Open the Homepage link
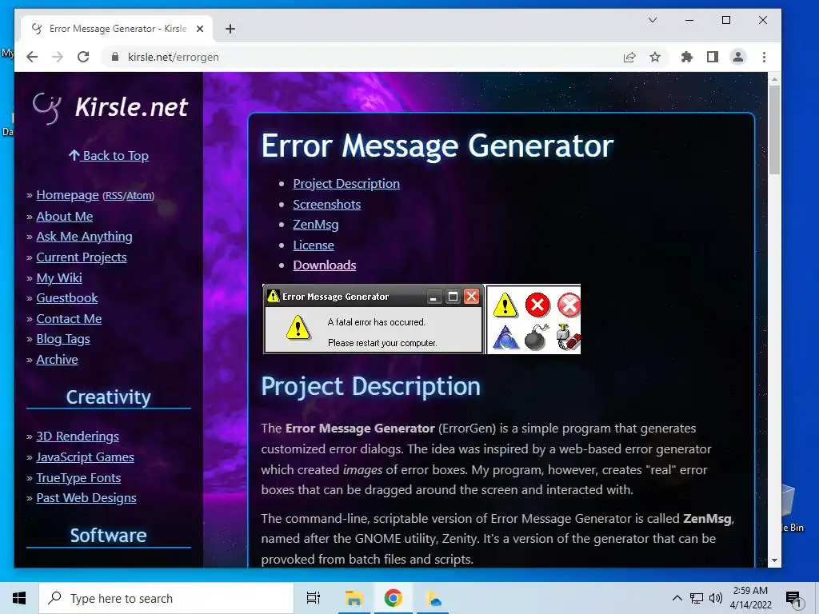Screen dimensions: 819x614 (67, 195)
